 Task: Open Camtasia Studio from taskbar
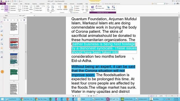tap(127, 99)
